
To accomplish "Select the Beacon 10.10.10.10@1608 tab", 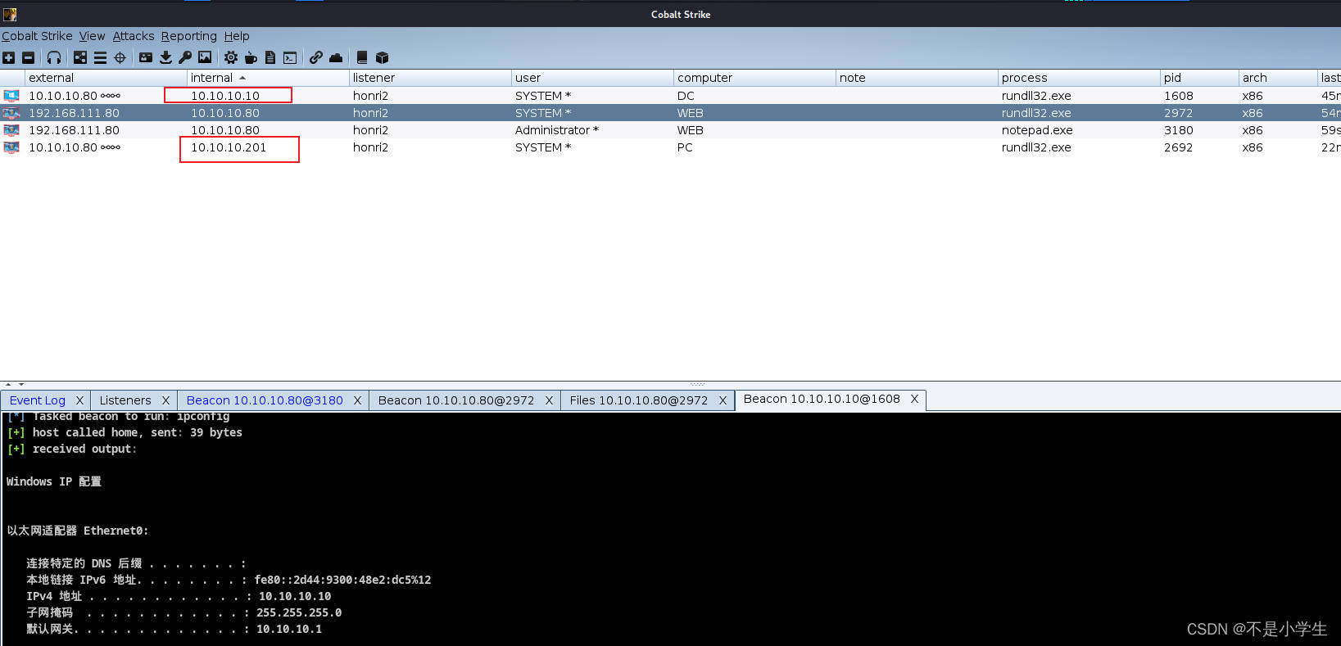I will (x=822, y=399).
